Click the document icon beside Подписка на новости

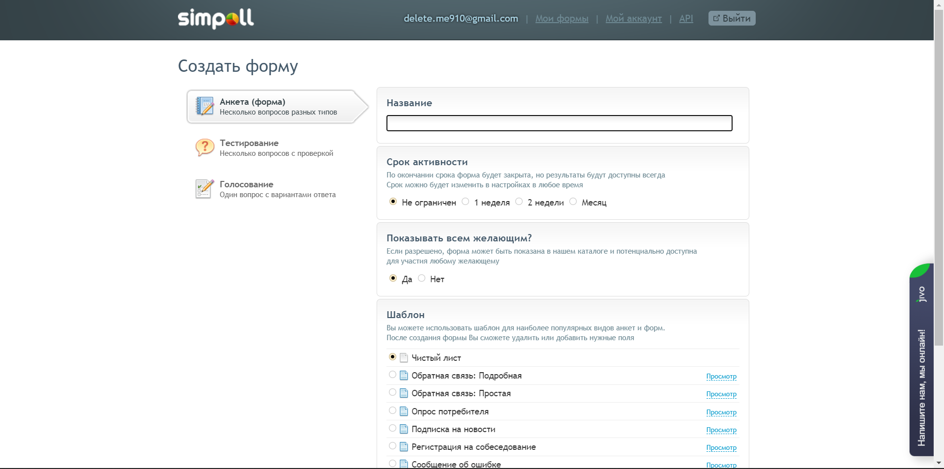404,429
